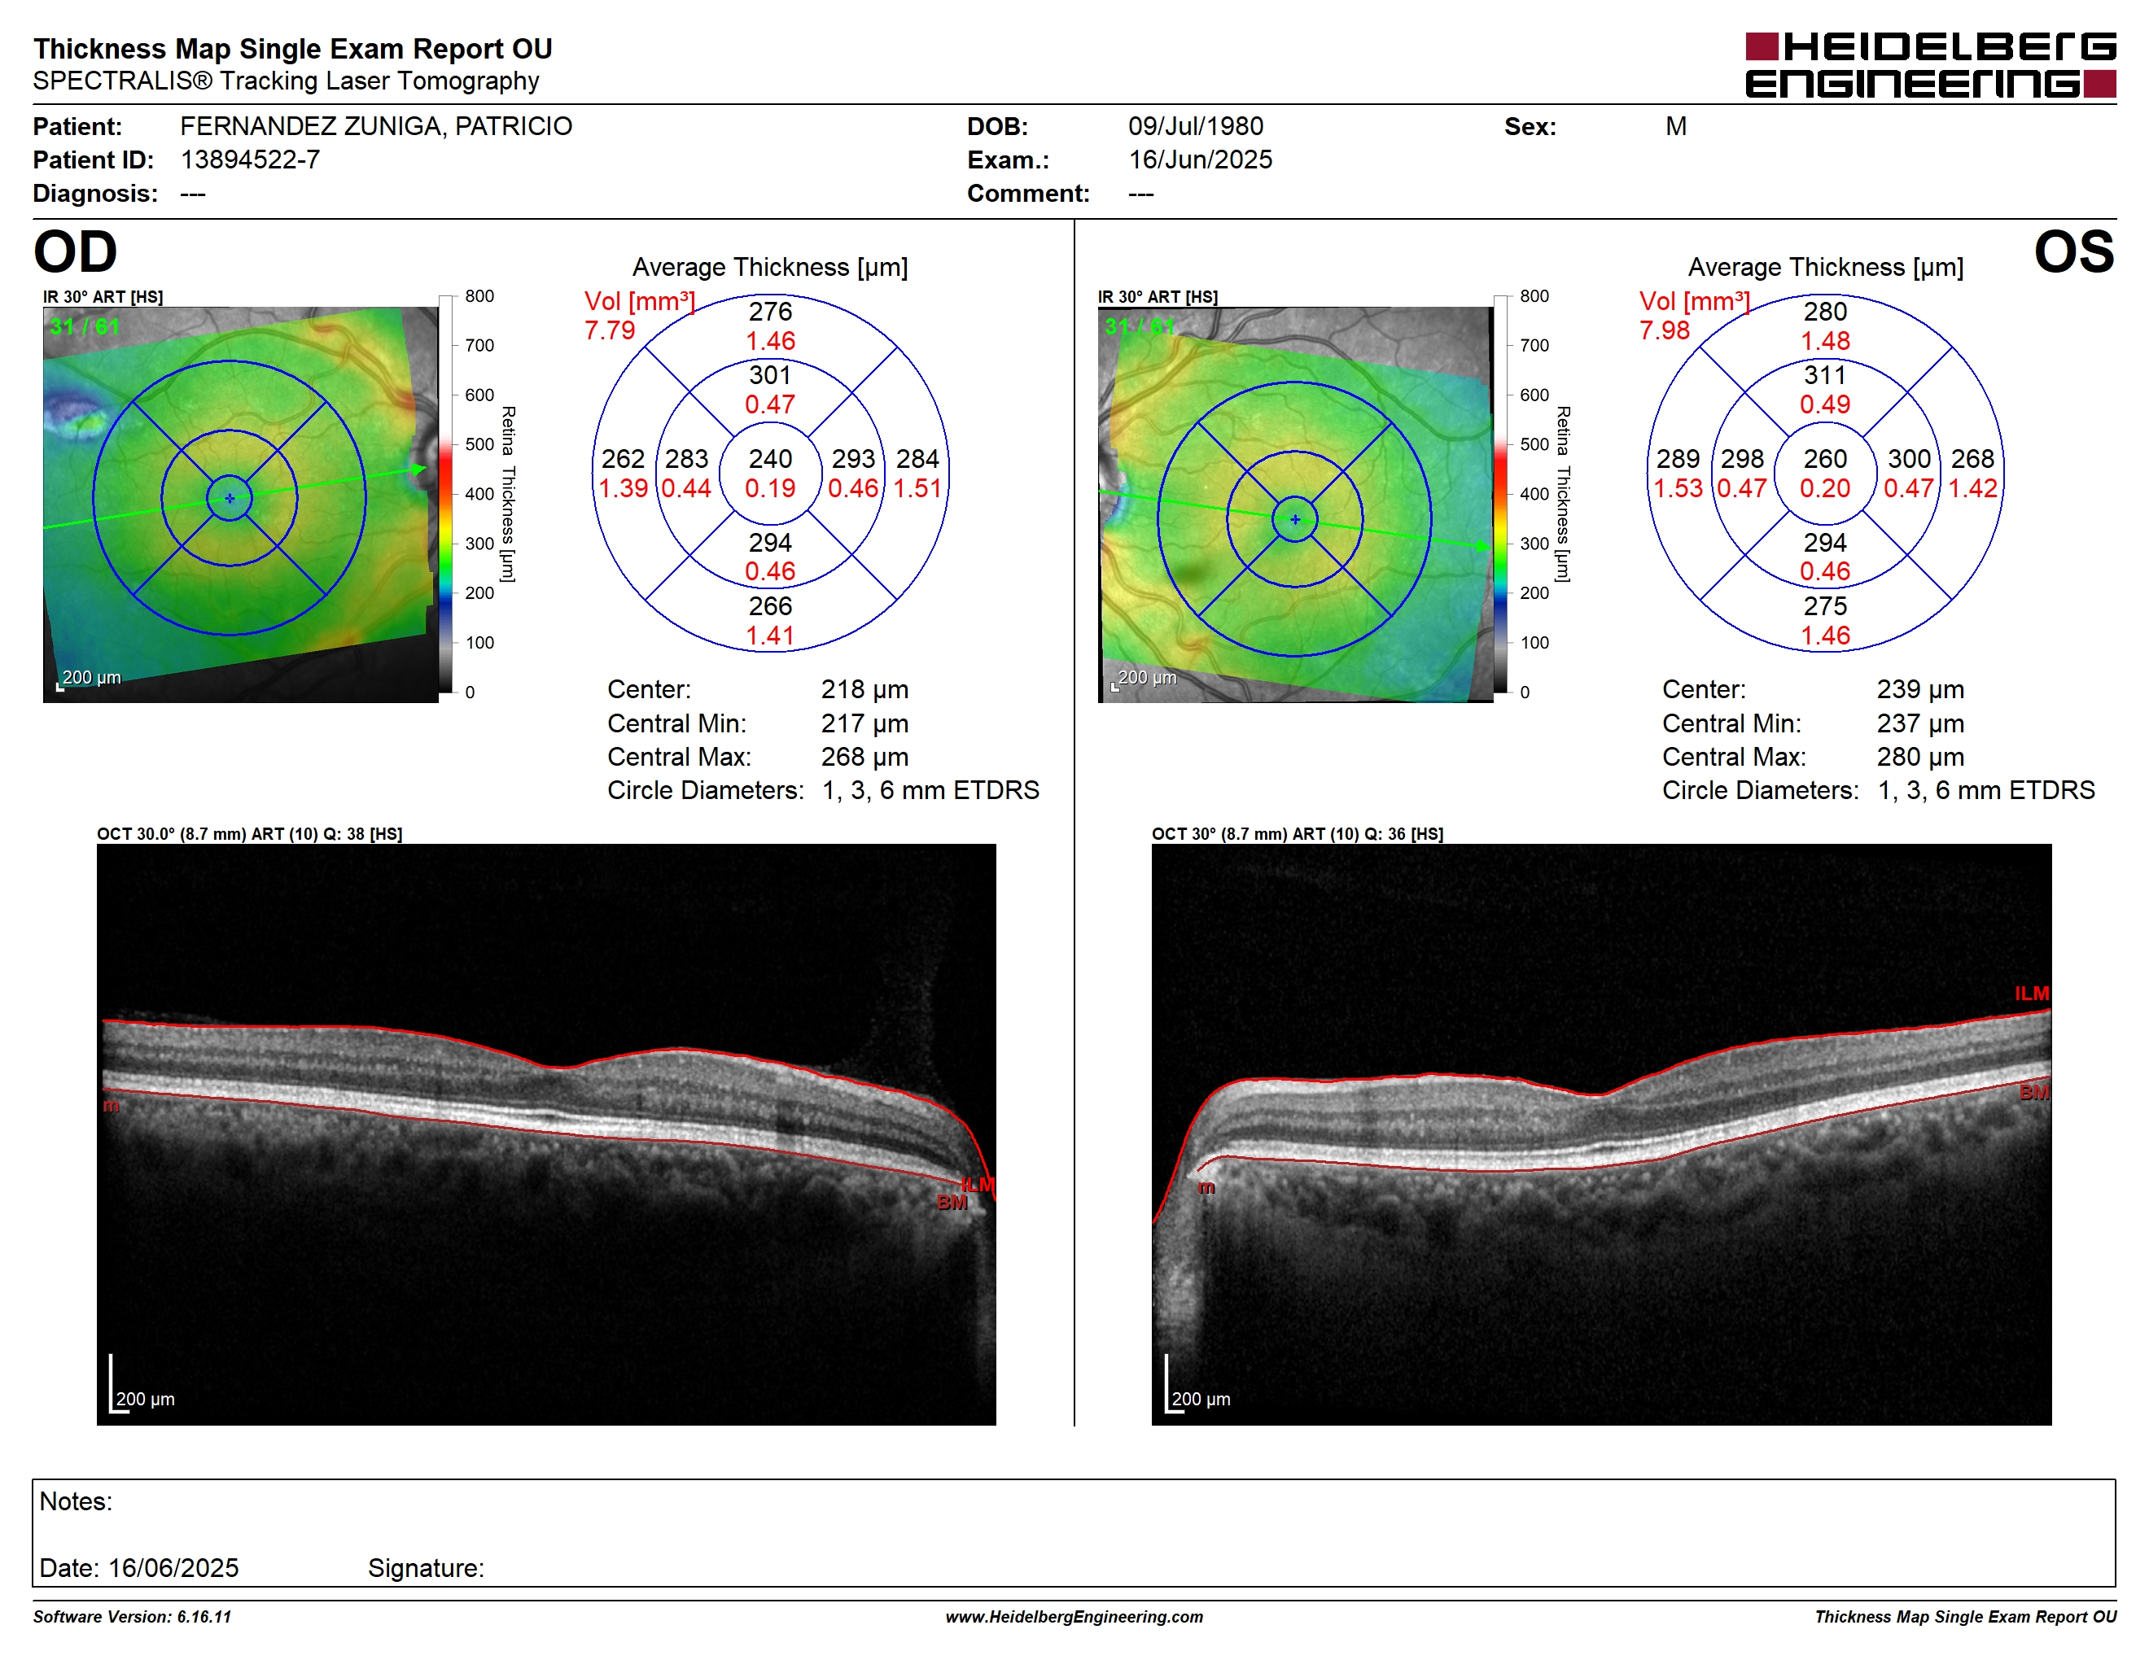Click OD Central Max value 268 µm

pos(865,758)
